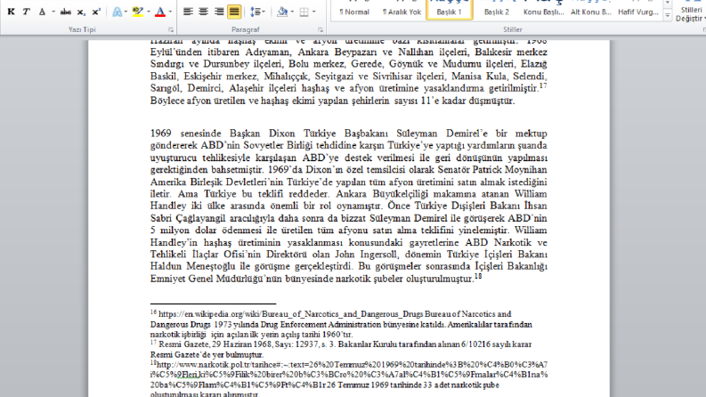The height and width of the screenshot is (397, 706).
Task: Align text to the right
Action: pos(219,12)
